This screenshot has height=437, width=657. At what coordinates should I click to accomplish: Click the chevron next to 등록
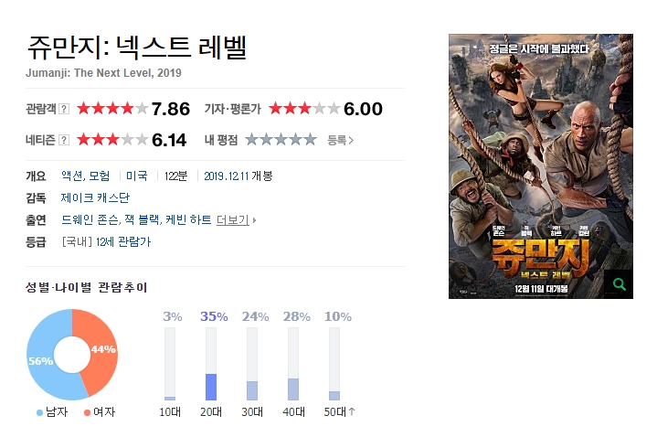point(351,141)
